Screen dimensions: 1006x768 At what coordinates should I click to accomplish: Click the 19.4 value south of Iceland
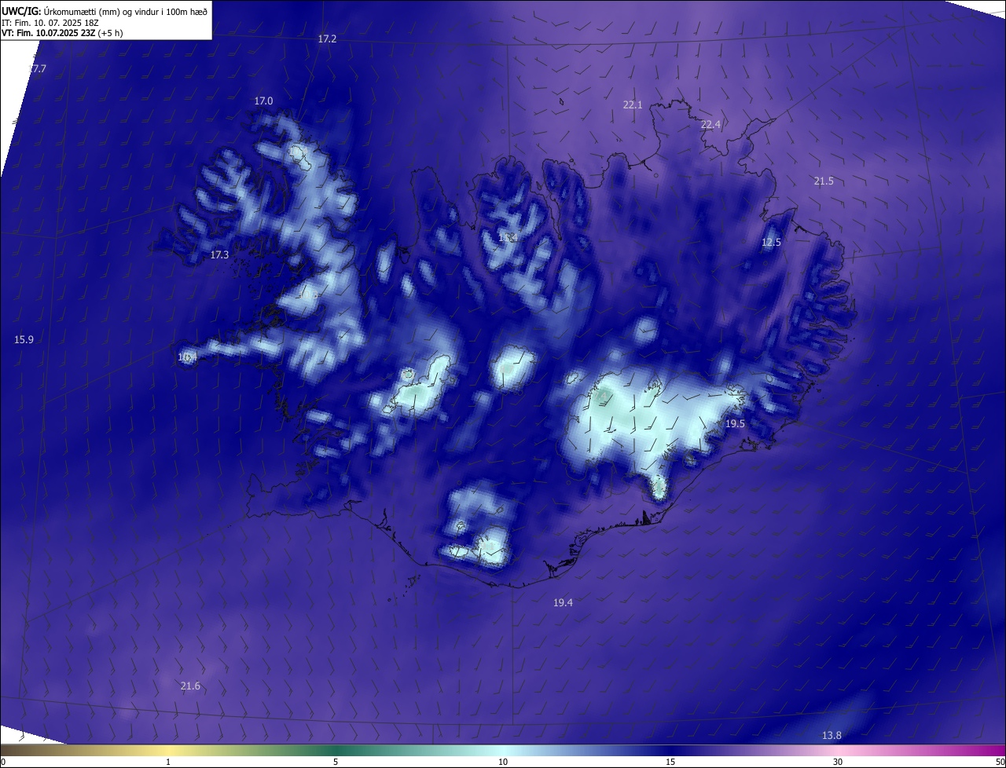[x=563, y=602]
